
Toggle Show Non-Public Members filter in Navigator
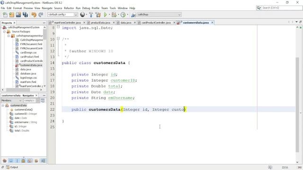[x=23, y=161]
